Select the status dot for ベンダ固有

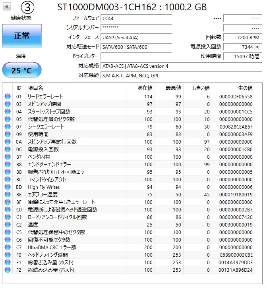click(x=8, y=157)
